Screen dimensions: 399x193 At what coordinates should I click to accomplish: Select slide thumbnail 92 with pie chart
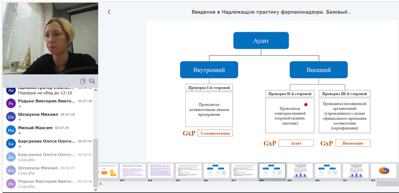coord(383,171)
